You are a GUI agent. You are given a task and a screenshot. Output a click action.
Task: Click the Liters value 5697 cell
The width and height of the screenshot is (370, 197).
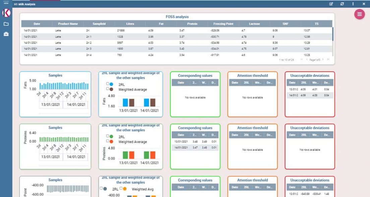pyautogui.click(x=120, y=43)
